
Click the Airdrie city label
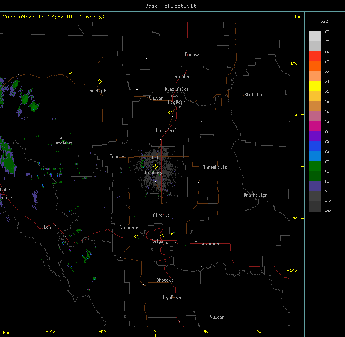(x=161, y=215)
